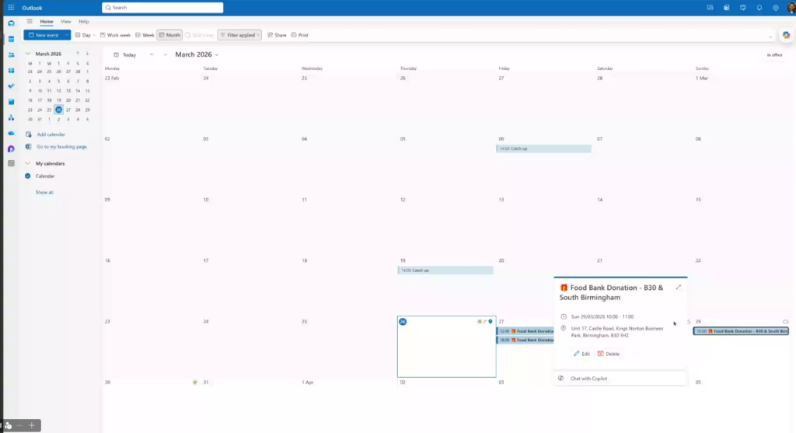Image resolution: width=796 pixels, height=433 pixels.
Task: Switch to the View tab
Action: pyautogui.click(x=66, y=21)
